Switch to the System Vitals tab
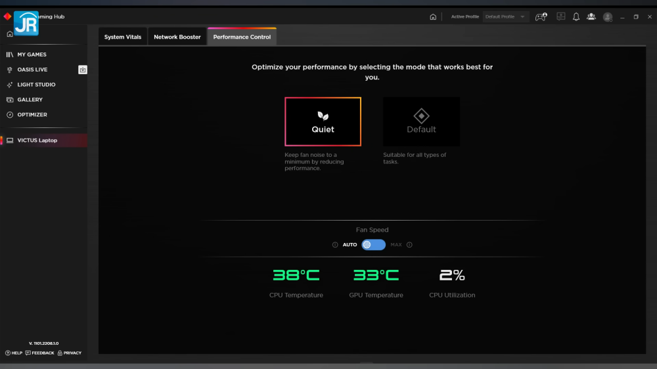The width and height of the screenshot is (657, 369). tap(123, 37)
